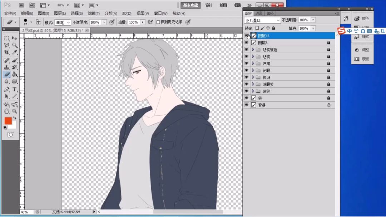Select the Zoom magnifier tool
386x217 pixels.
(15, 111)
